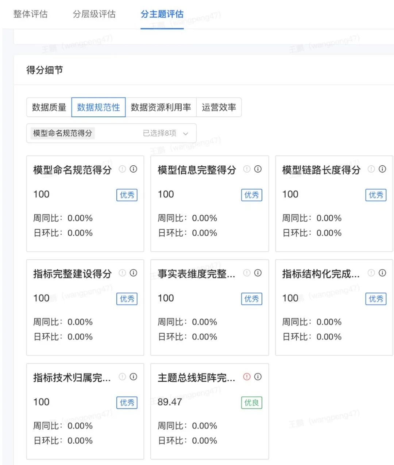Click the 优良 rating badge on 主题总线矩阵完 card

tap(251, 402)
